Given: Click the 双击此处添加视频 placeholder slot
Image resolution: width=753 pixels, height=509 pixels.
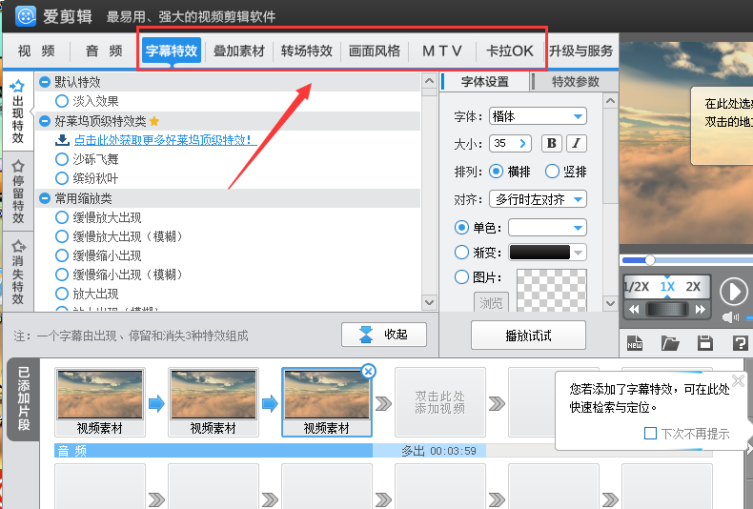Looking at the screenshot, I should pos(440,402).
